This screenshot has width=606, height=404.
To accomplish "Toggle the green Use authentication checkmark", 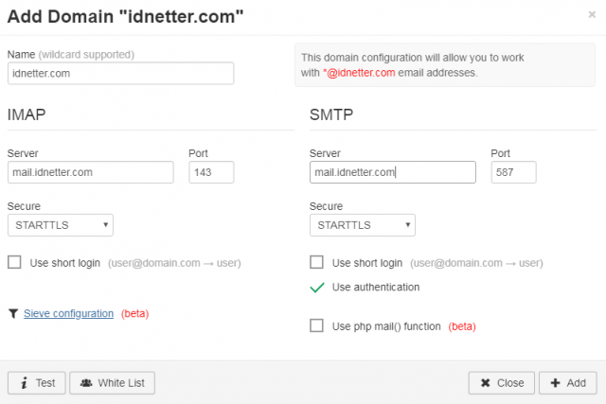I will click(x=317, y=288).
